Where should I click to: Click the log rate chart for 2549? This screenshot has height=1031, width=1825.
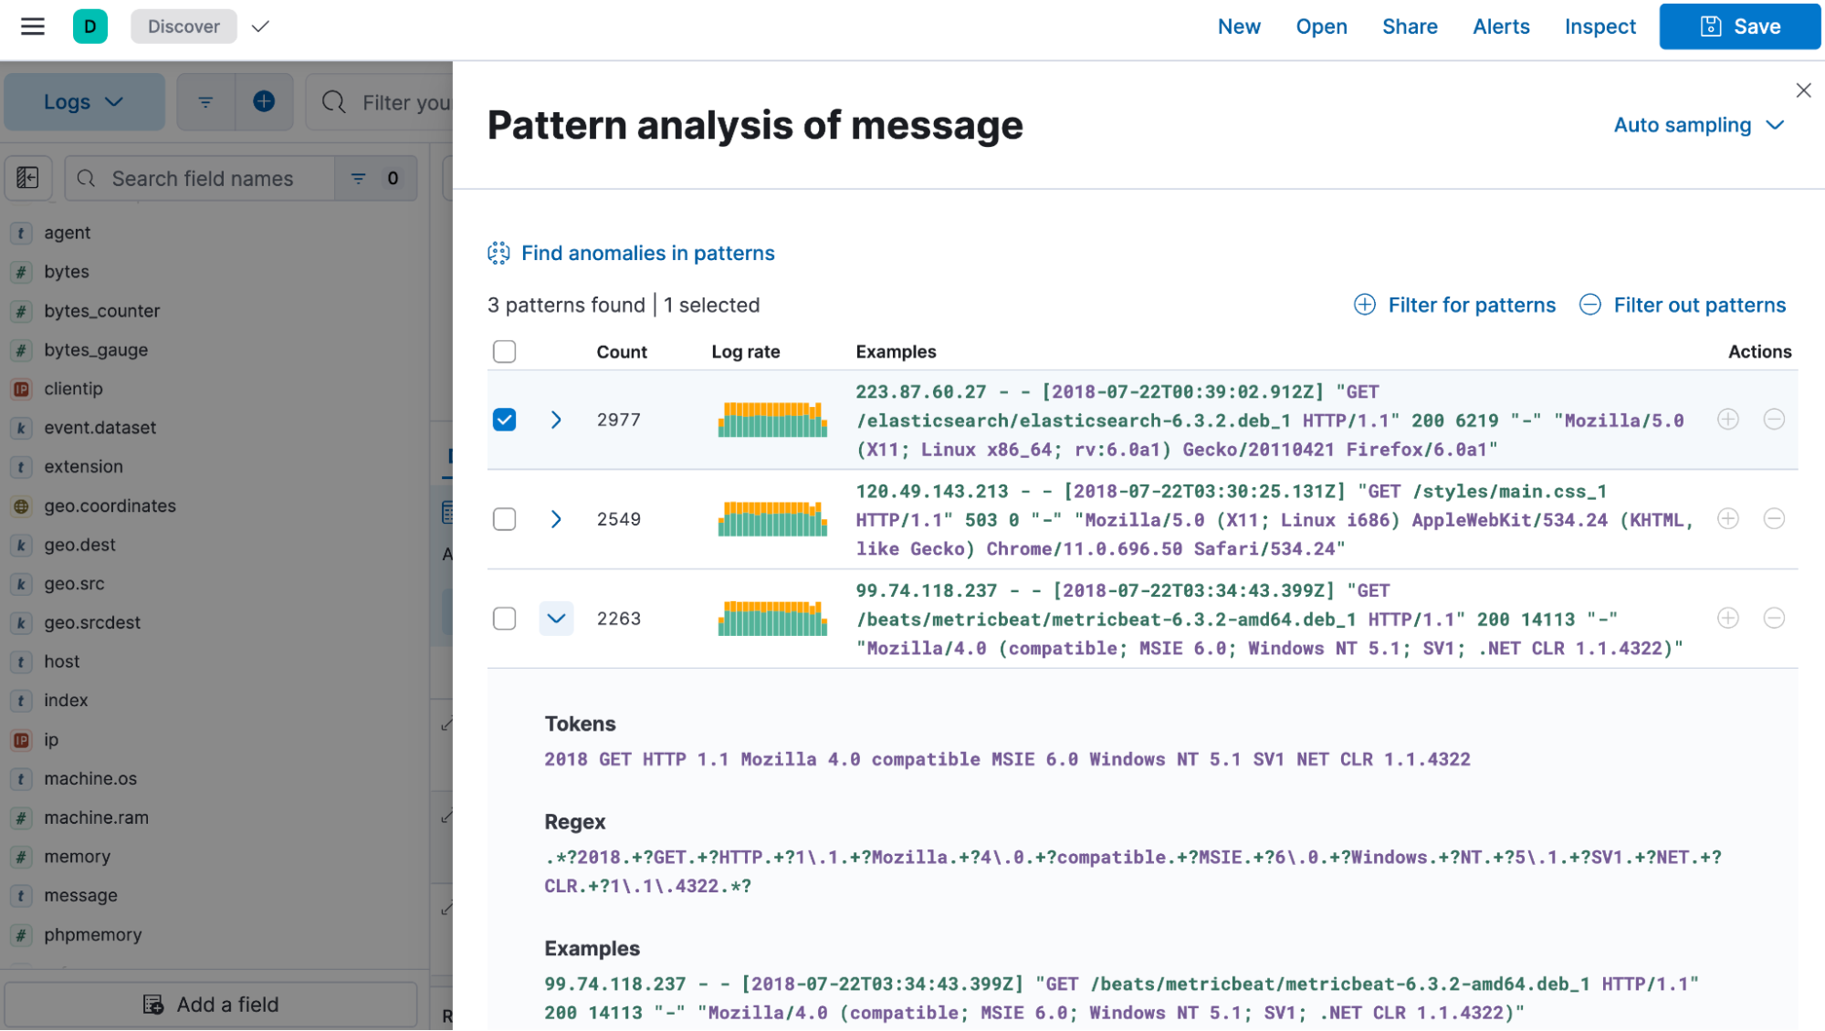pyautogui.click(x=772, y=519)
